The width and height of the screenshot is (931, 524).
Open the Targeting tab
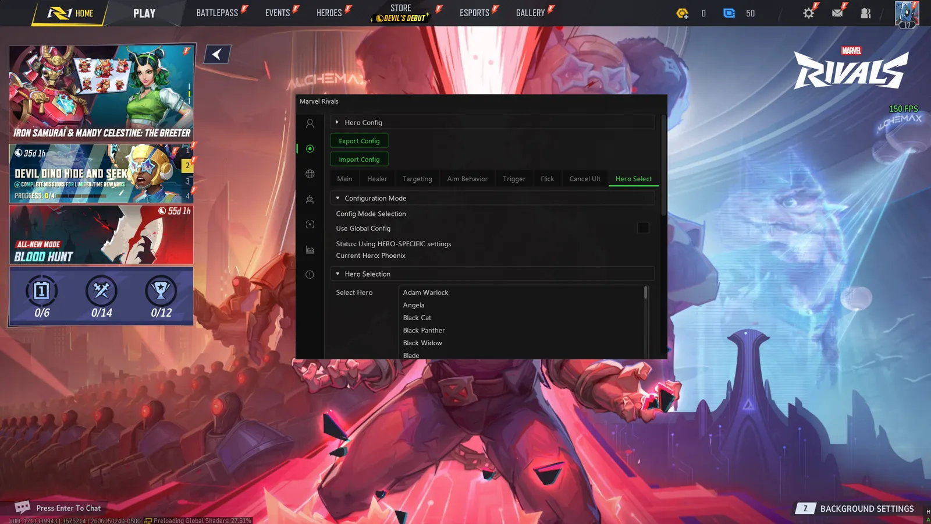pyautogui.click(x=417, y=179)
